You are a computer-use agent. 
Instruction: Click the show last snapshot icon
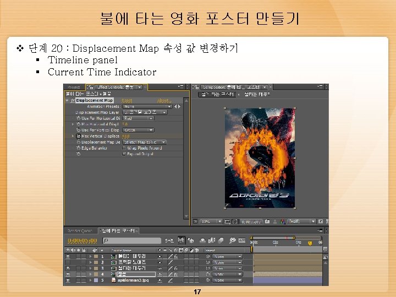click(x=275, y=222)
